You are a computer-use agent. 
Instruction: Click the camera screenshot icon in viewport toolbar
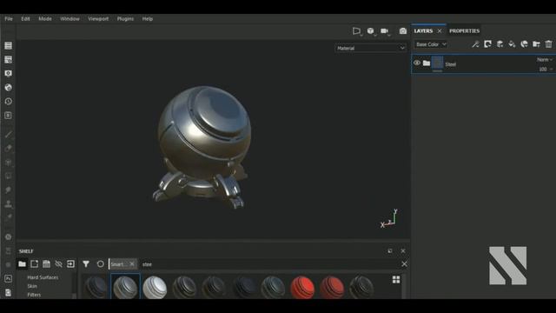[x=403, y=31]
